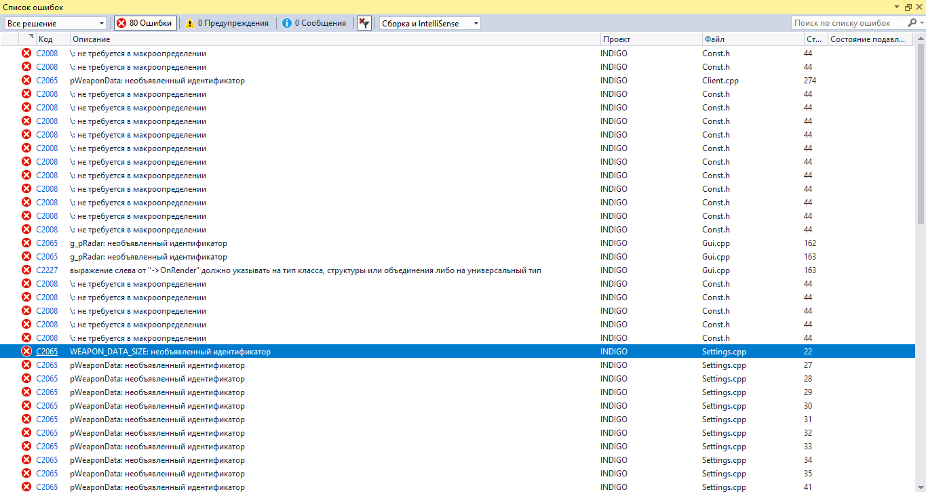Toggle the build-only IntelliSense errors filter icon
This screenshot has height=492, width=926.
point(364,23)
